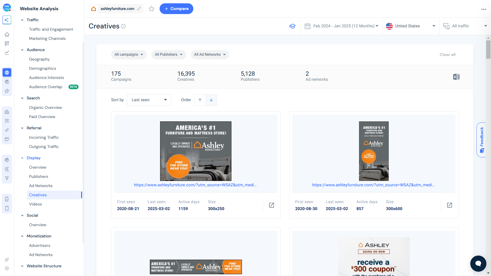The height and width of the screenshot is (276, 491).
Task: Edit the ashleyfurniture.com domain pencil icon
Action: [x=139, y=9]
